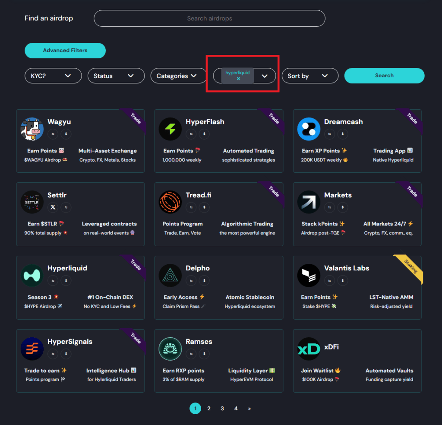Open the HyperFlash airdrop title
Viewport: 442px width, 425px height.
205,122
